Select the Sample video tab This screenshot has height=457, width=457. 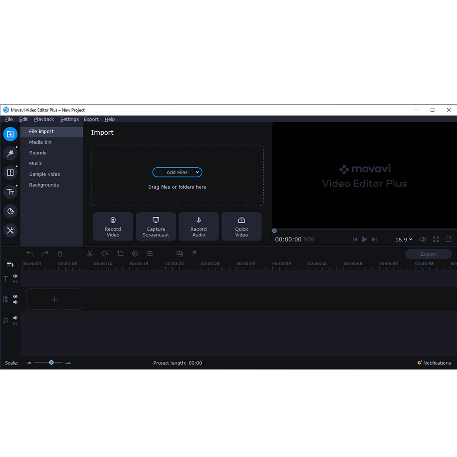click(x=45, y=174)
